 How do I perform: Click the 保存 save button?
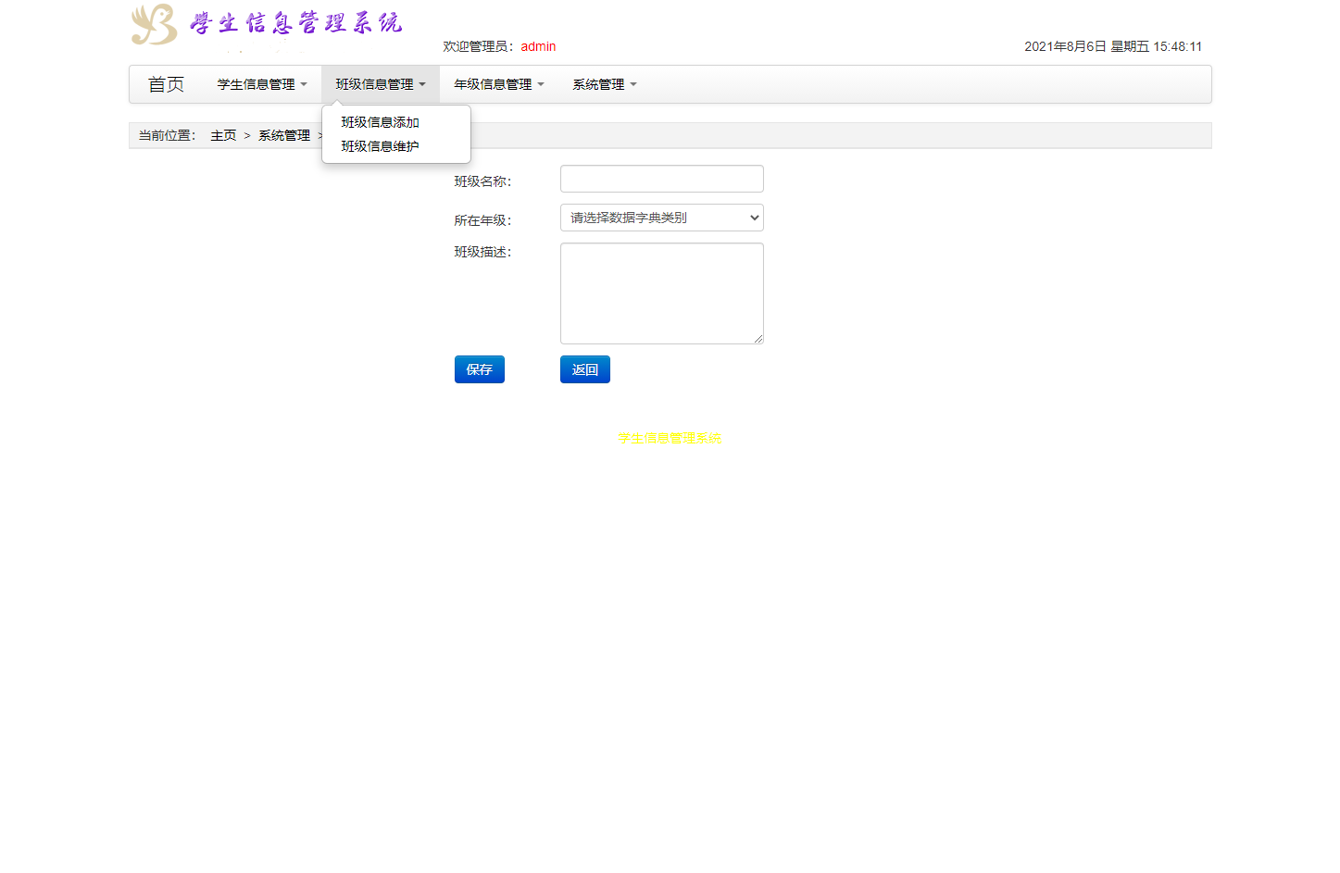[x=479, y=369]
